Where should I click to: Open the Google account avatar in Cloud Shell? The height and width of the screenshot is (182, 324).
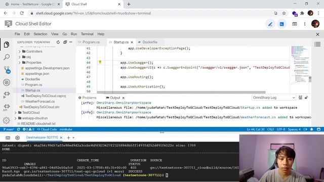[315, 24]
